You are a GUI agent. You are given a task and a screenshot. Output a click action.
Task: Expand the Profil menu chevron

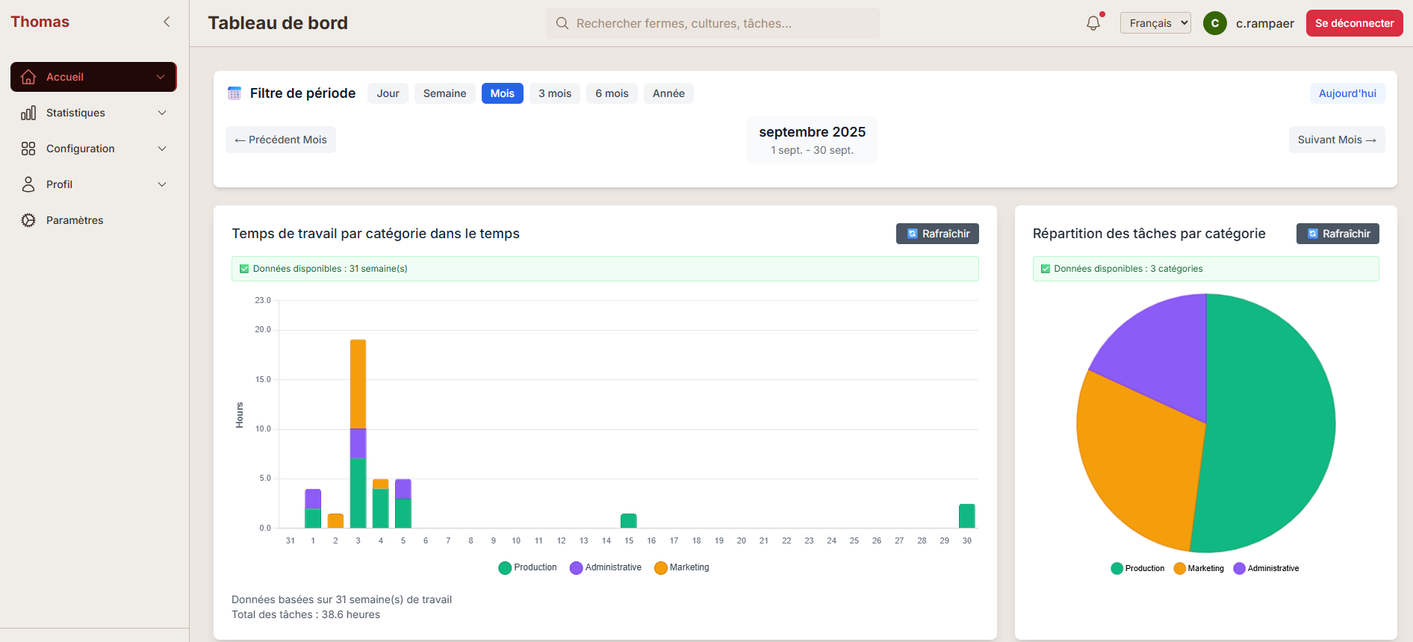pyautogui.click(x=162, y=184)
